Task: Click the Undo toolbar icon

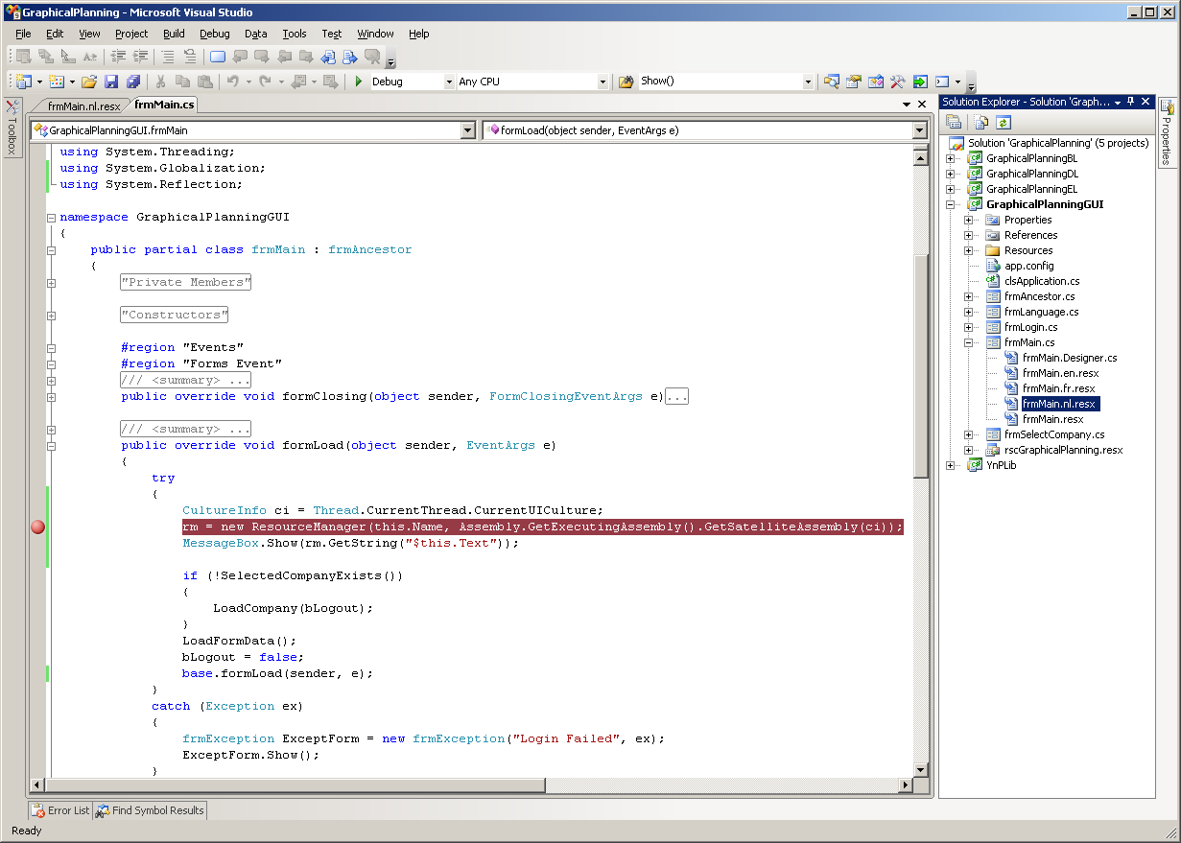Action: click(x=232, y=81)
